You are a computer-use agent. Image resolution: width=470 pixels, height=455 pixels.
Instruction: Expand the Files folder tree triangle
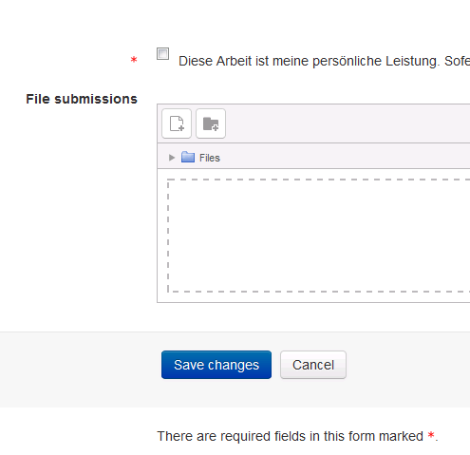[x=172, y=158]
